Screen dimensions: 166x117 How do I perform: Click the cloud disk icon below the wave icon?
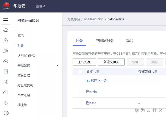click(6, 61)
